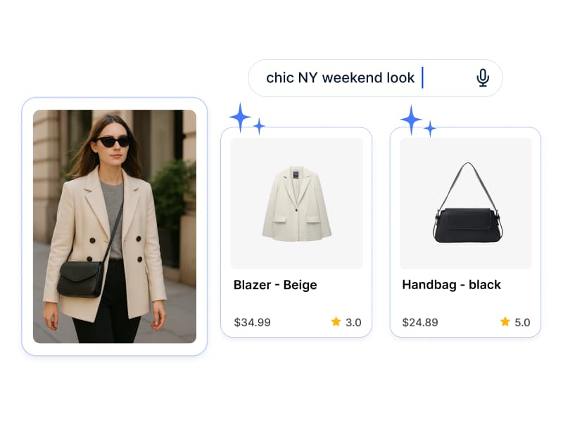
Task: Click the small sparkle above the blazer card
Action: click(259, 126)
